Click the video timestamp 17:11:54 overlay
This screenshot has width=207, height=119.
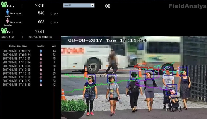133,40
